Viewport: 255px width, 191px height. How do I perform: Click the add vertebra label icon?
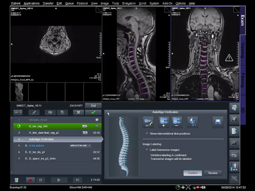coord(164,122)
